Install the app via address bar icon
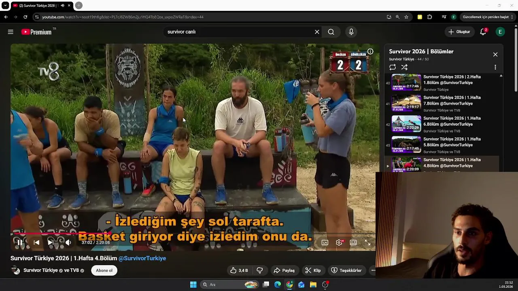The image size is (518, 291). click(x=389, y=17)
